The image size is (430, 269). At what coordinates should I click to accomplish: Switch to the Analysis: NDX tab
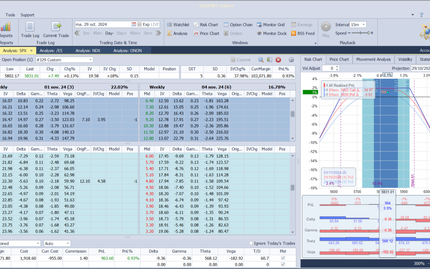88,51
